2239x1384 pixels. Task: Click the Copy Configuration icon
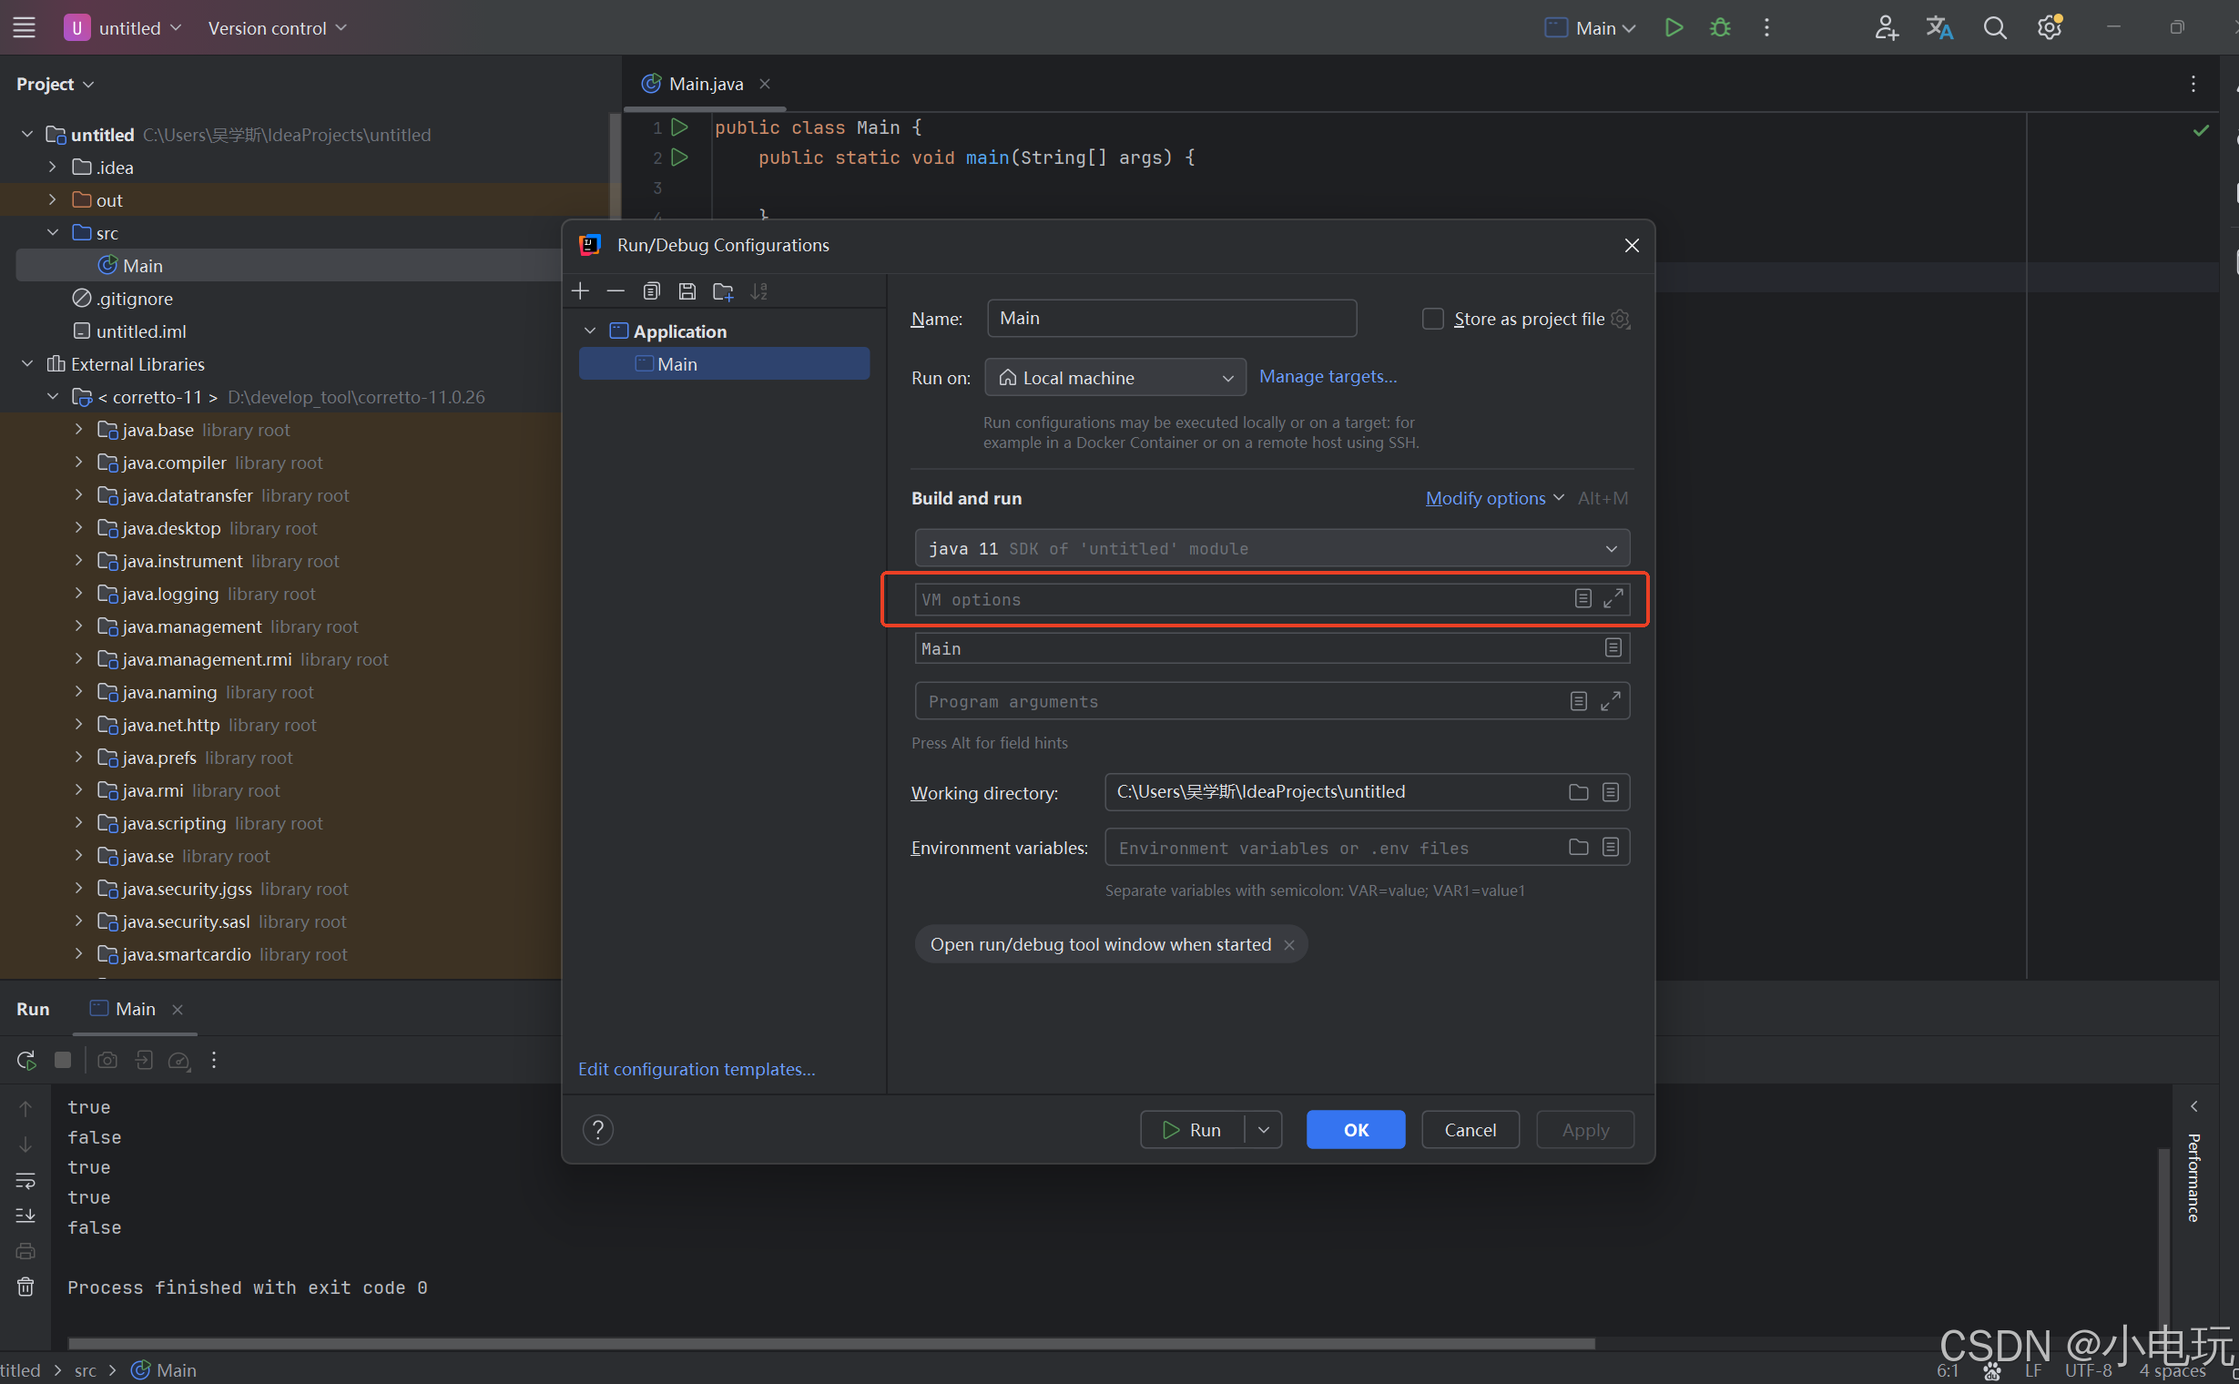point(651,291)
